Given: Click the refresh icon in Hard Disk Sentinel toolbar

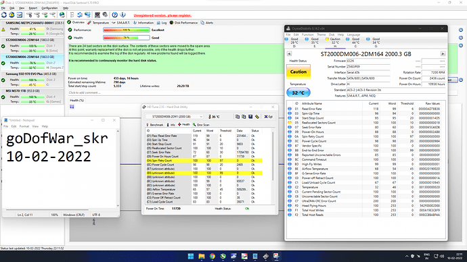Looking at the screenshot, I should 4,15.
